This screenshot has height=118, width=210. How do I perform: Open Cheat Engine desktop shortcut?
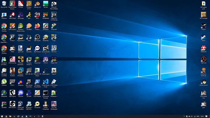click(46, 71)
